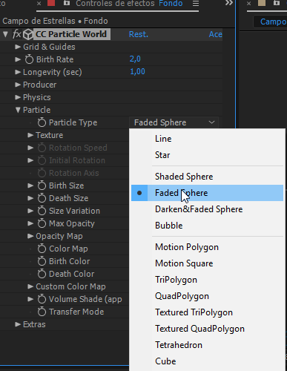
Task: Click tan label square on right panel
Action: point(262,3)
